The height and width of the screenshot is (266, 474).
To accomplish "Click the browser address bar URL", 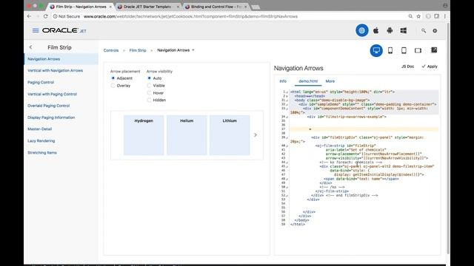I will 190,16.
